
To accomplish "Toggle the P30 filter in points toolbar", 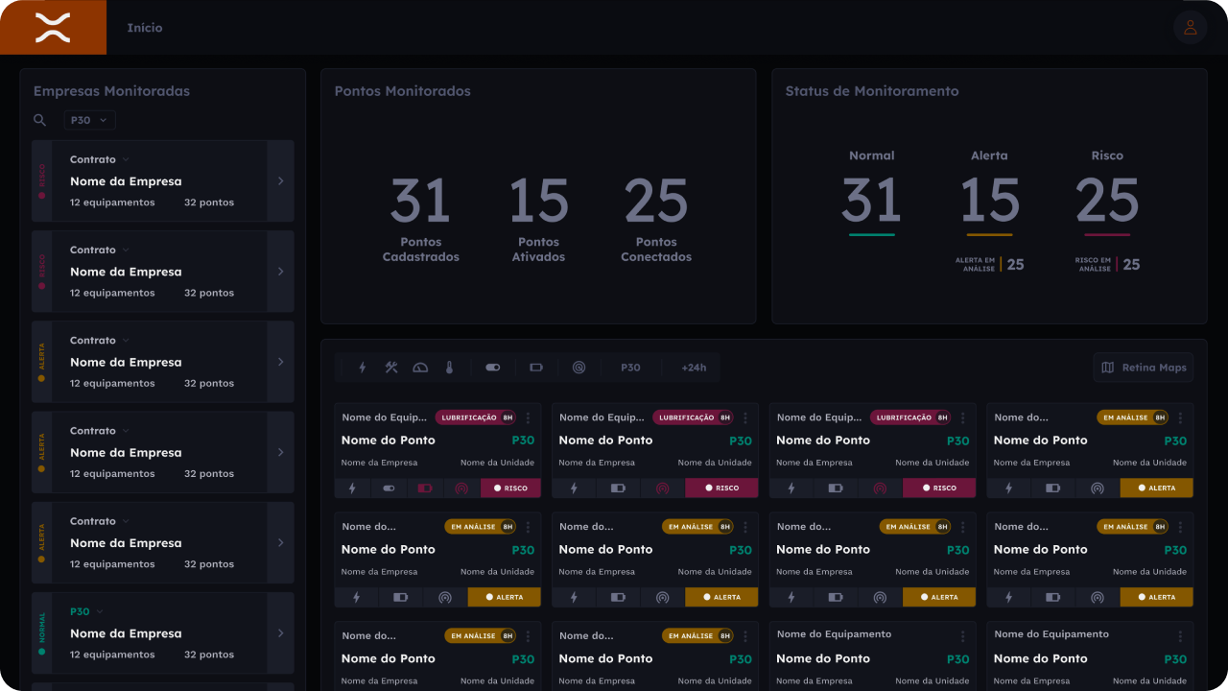I will [630, 368].
